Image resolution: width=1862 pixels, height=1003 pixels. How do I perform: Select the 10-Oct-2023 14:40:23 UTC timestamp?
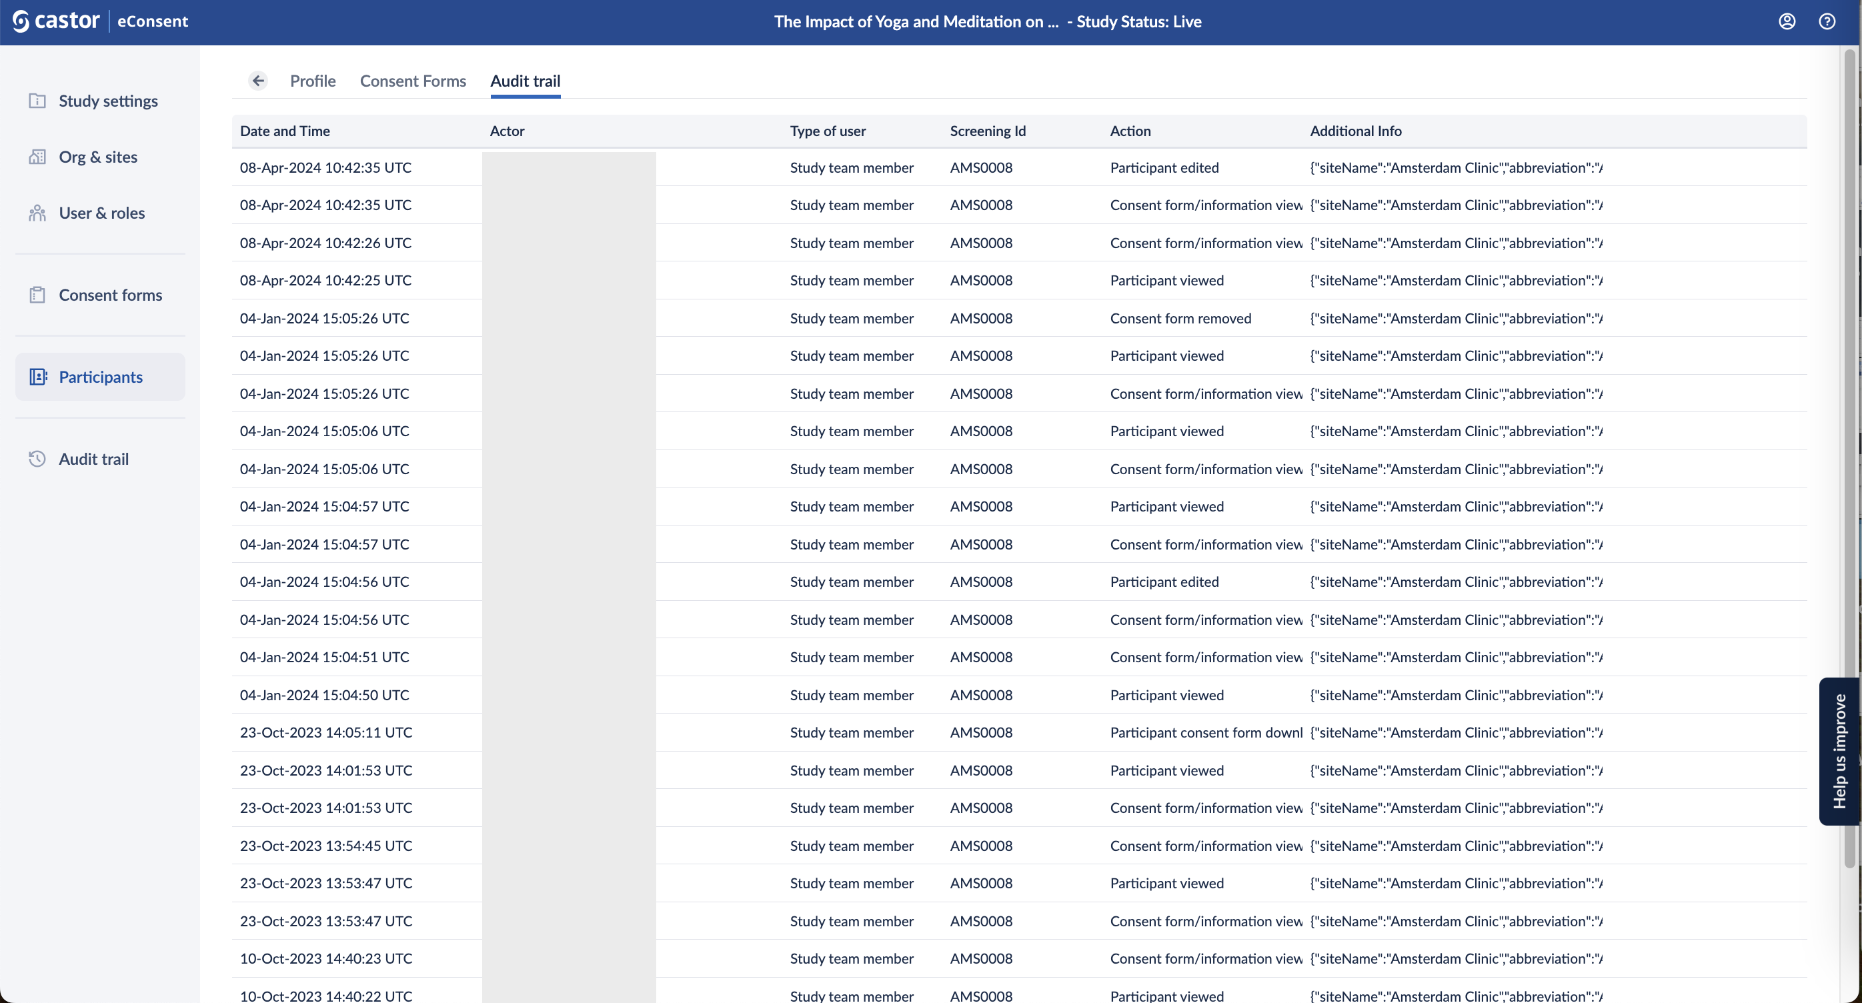click(326, 958)
